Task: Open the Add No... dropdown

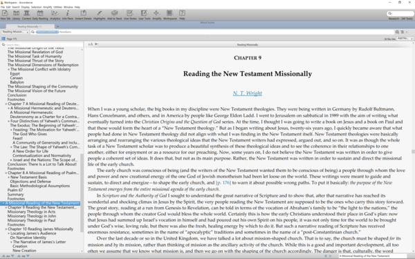Action: pos(405,39)
